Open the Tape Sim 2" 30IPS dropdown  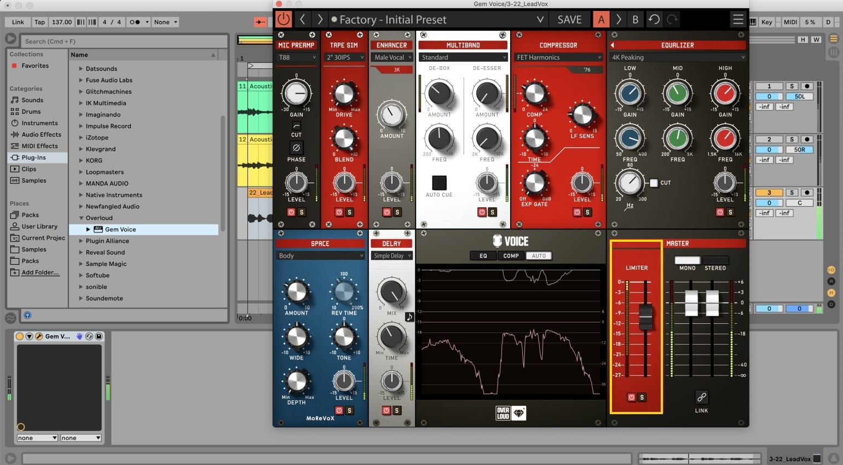(x=345, y=57)
